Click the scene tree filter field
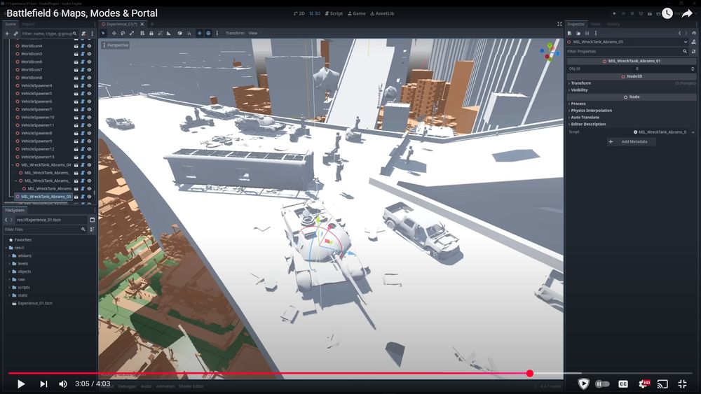This screenshot has width=701, height=394. pos(49,34)
